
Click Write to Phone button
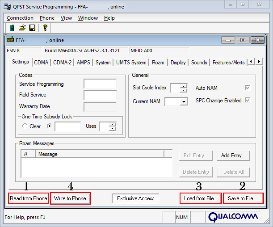click(70, 198)
